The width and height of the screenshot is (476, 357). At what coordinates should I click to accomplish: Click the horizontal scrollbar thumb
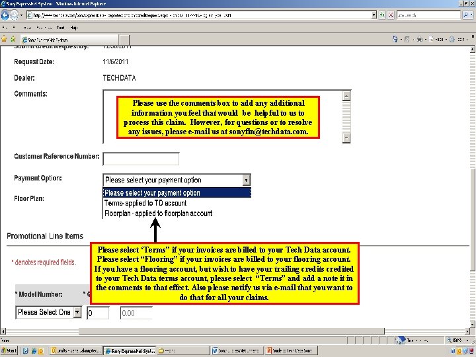point(231,331)
